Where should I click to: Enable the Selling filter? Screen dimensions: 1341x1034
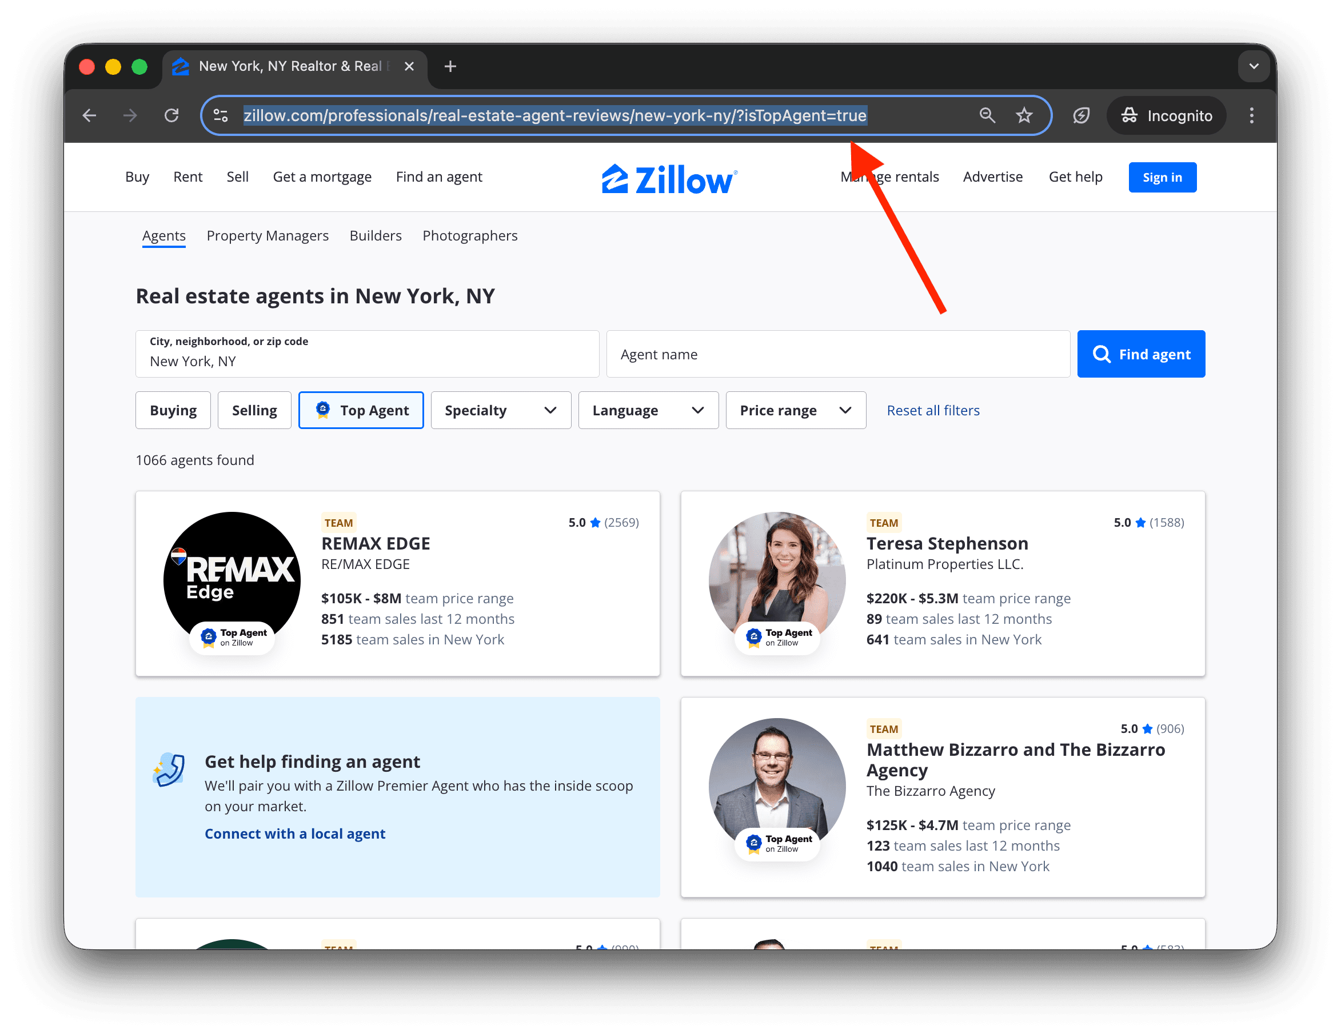click(x=254, y=410)
